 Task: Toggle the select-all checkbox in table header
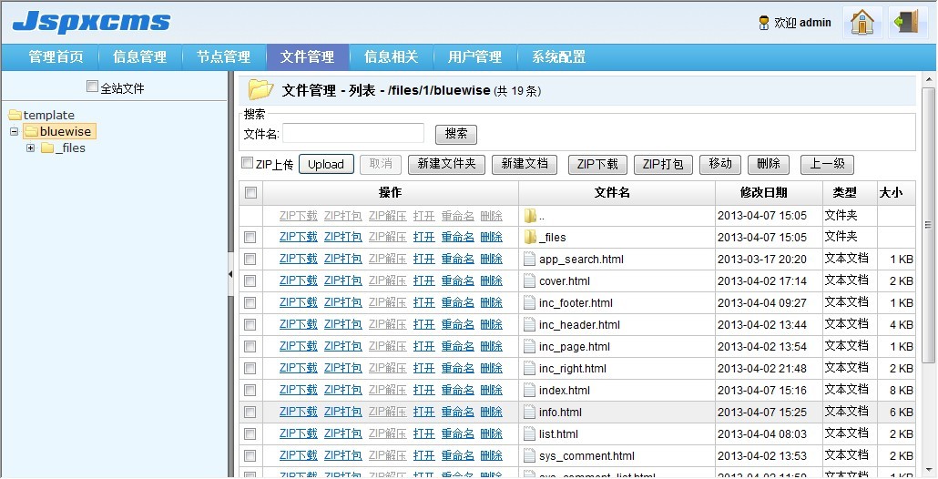pos(250,192)
